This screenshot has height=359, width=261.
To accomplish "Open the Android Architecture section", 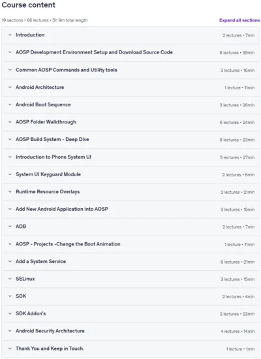I will [x=130, y=87].
